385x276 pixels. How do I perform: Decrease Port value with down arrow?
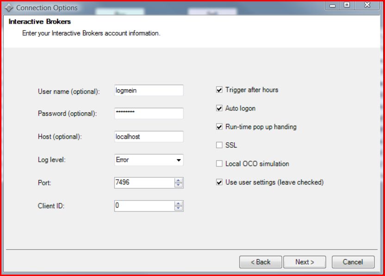point(179,185)
